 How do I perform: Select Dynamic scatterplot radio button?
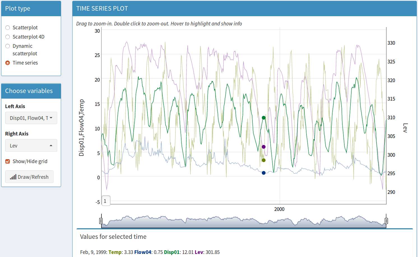pyautogui.click(x=8, y=46)
